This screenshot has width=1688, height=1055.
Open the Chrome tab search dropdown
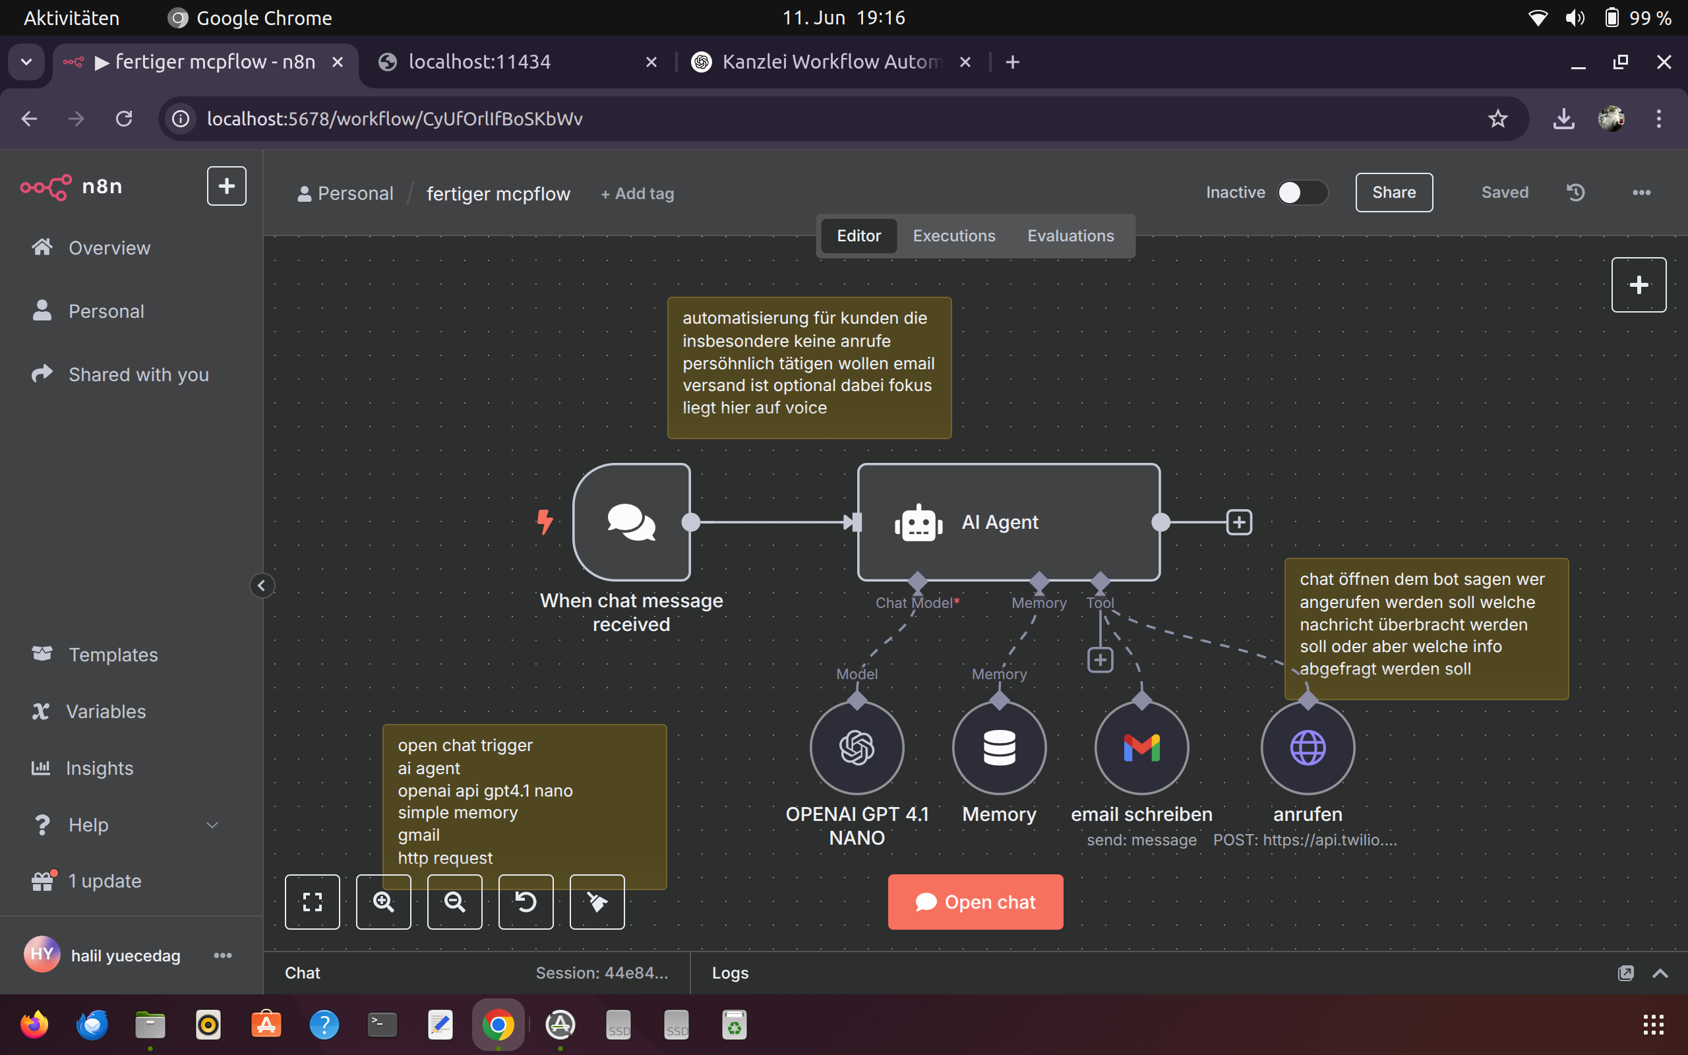tap(26, 62)
